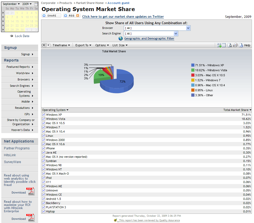Click trend chart icon for Windows 98 row

(44, 165)
